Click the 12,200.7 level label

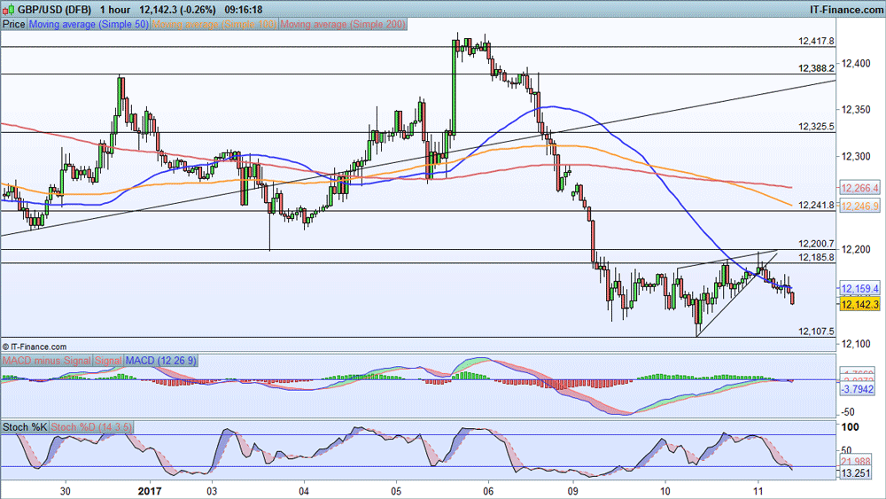coord(816,244)
